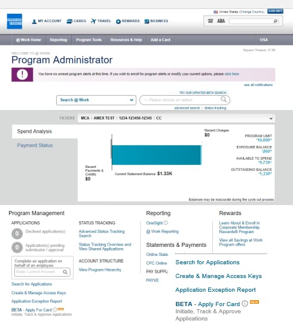The height and width of the screenshot is (336, 293).
Task: Click the AAA text size icon
Action: pyautogui.click(x=221, y=21)
